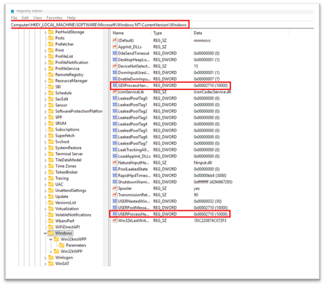Click the EnableDwmInpu... DWORD icon
This screenshot has width=325, height=286.
click(114, 79)
